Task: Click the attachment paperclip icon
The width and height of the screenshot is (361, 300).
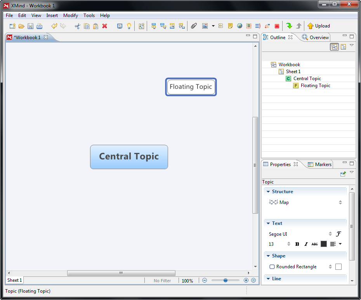Action: tap(194, 26)
